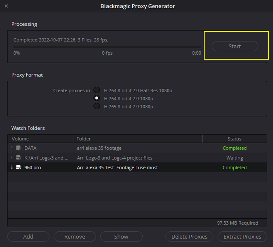Click the '0%' progress percentage
Image resolution: width=273 pixels, height=247 pixels.
click(17, 53)
